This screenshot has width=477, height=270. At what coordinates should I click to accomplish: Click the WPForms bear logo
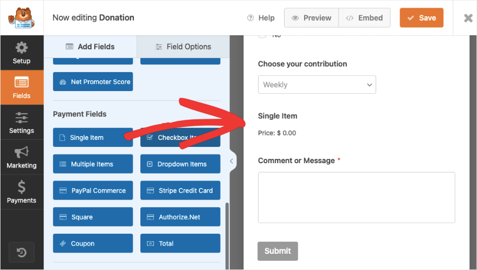click(22, 18)
